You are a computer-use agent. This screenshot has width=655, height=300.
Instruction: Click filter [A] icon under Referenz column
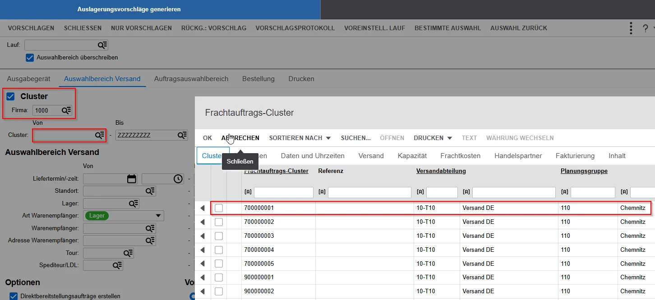coord(322,192)
